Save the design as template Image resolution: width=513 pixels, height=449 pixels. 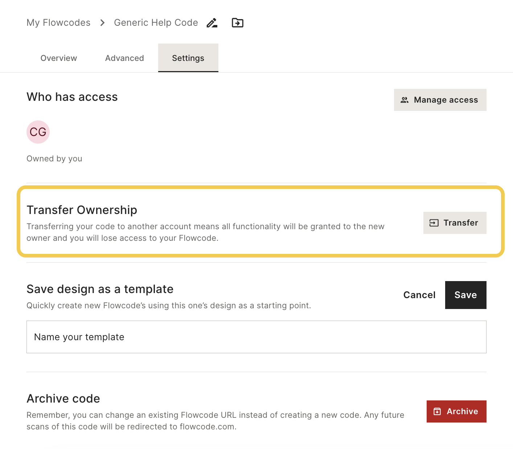pyautogui.click(x=466, y=295)
